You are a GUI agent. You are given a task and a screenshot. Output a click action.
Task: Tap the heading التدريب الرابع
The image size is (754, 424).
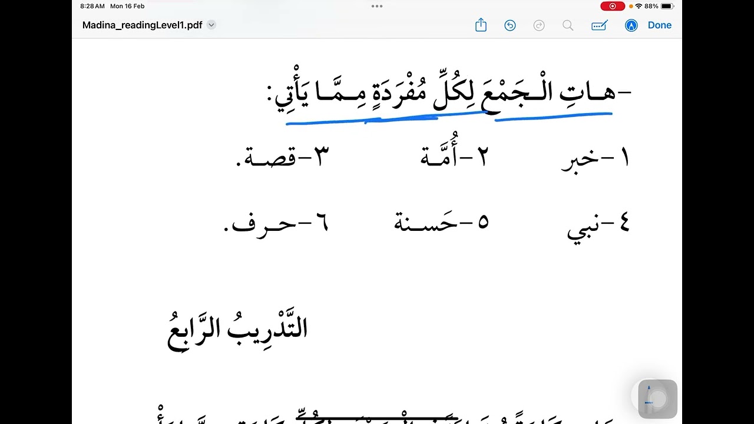click(238, 332)
